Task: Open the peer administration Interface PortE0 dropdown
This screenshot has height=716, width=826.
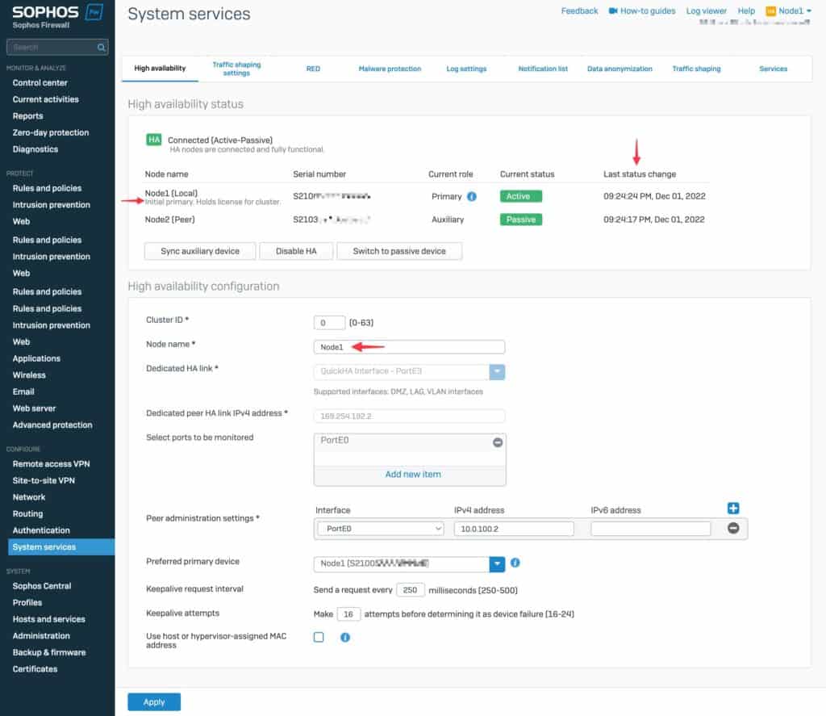Action: coord(380,529)
